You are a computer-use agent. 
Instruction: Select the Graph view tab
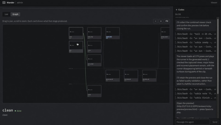(15, 14)
